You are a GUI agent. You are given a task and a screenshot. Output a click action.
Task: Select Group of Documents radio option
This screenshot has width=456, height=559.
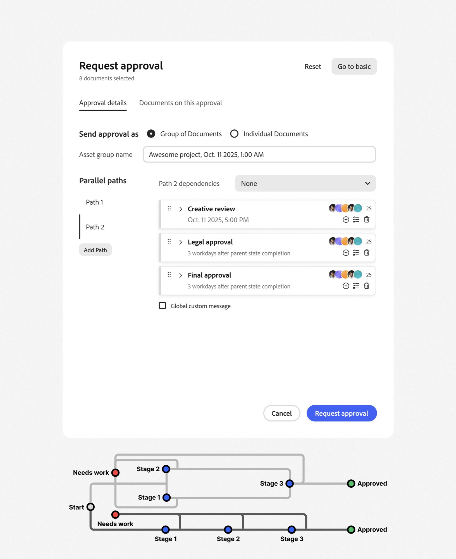pyautogui.click(x=151, y=134)
